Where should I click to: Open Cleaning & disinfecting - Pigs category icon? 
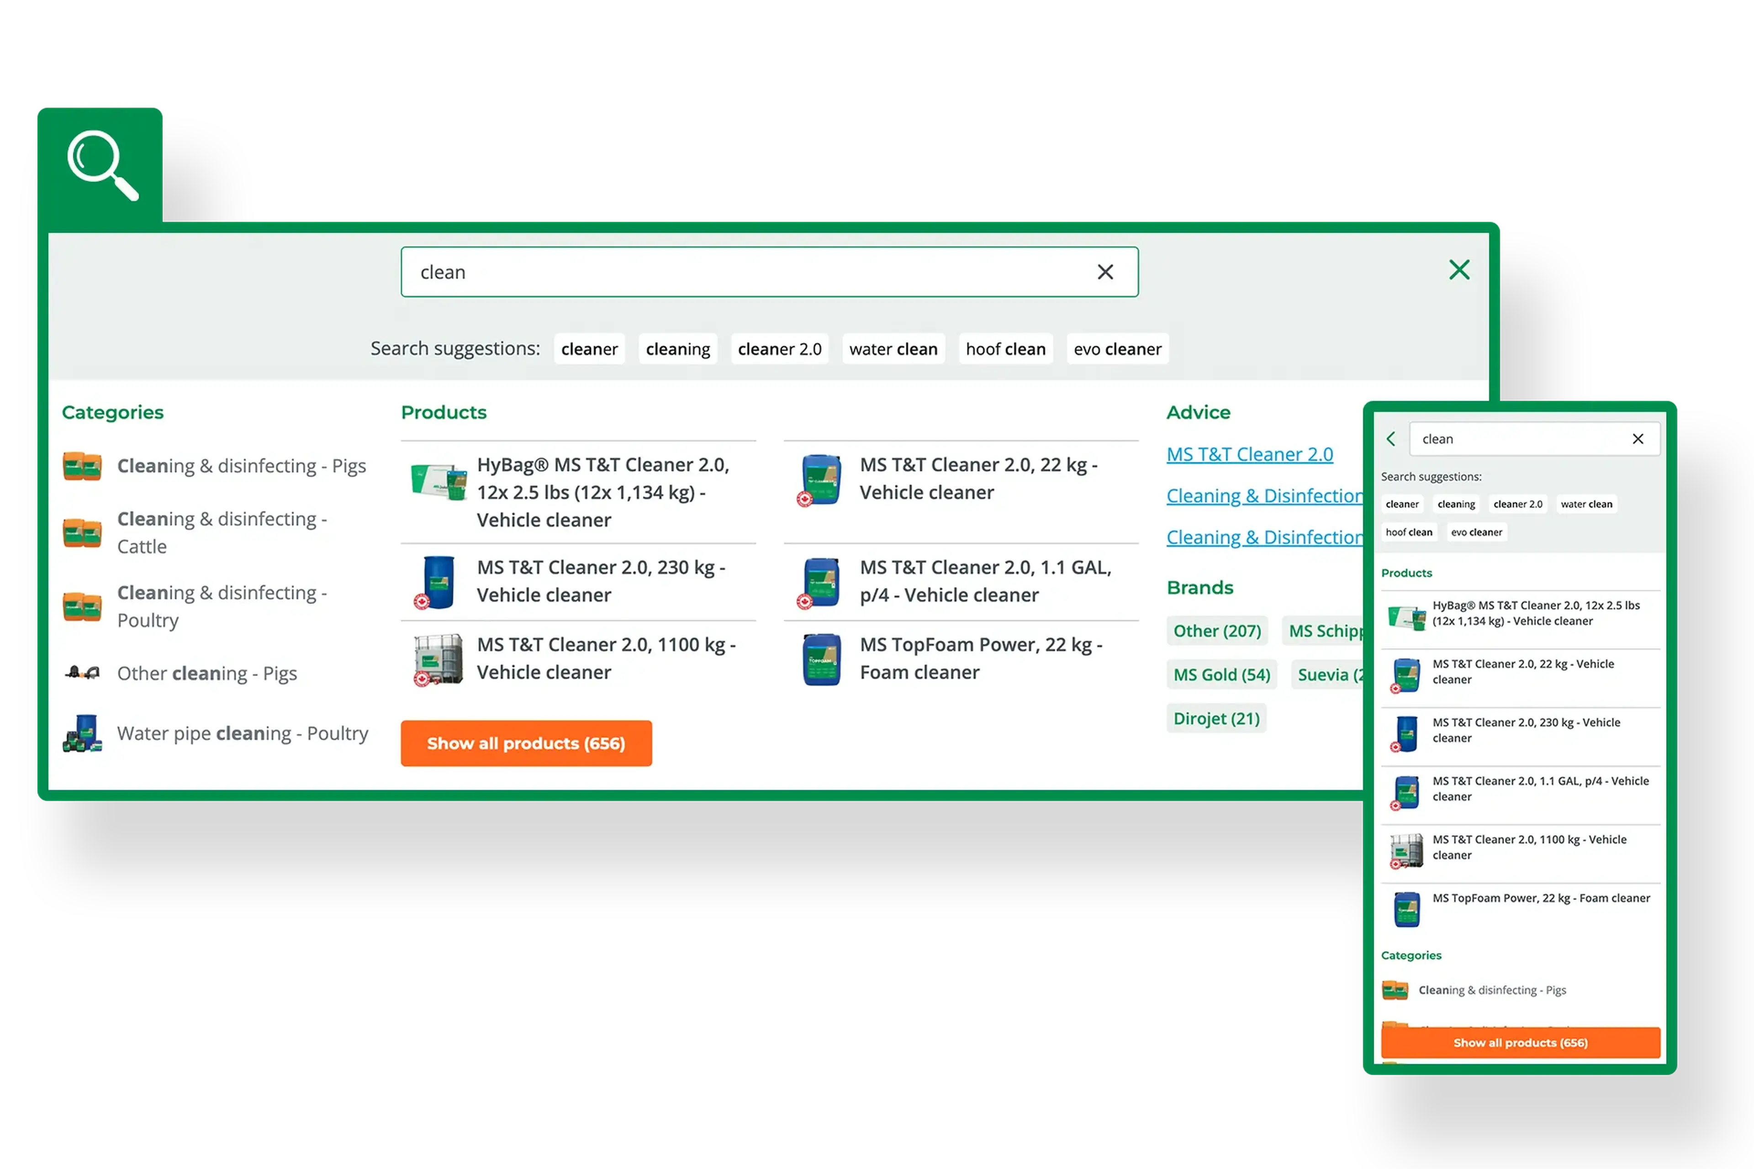(x=82, y=467)
